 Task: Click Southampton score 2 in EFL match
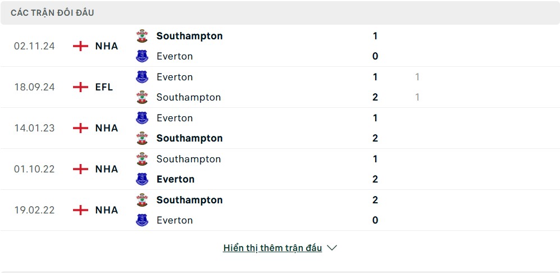[x=375, y=97]
